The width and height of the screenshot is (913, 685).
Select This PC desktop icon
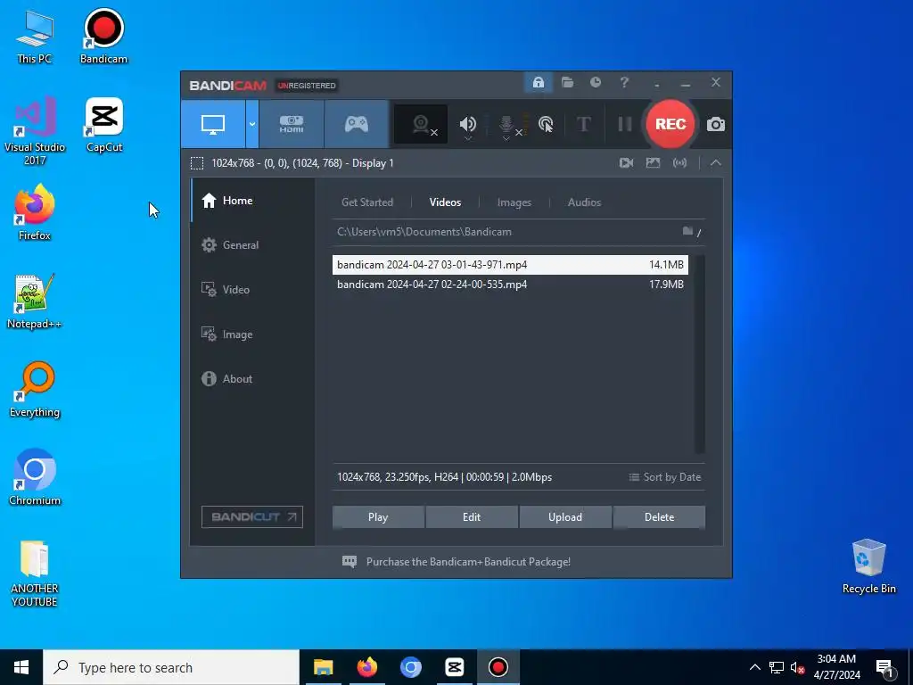point(35,36)
